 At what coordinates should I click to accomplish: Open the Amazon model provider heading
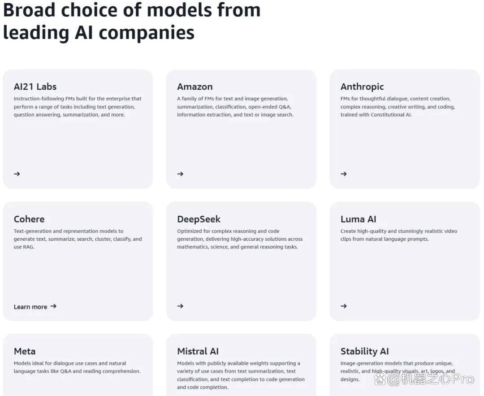point(195,87)
